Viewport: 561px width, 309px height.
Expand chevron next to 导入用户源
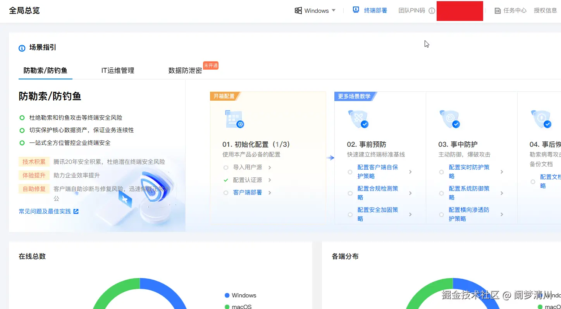(x=270, y=167)
